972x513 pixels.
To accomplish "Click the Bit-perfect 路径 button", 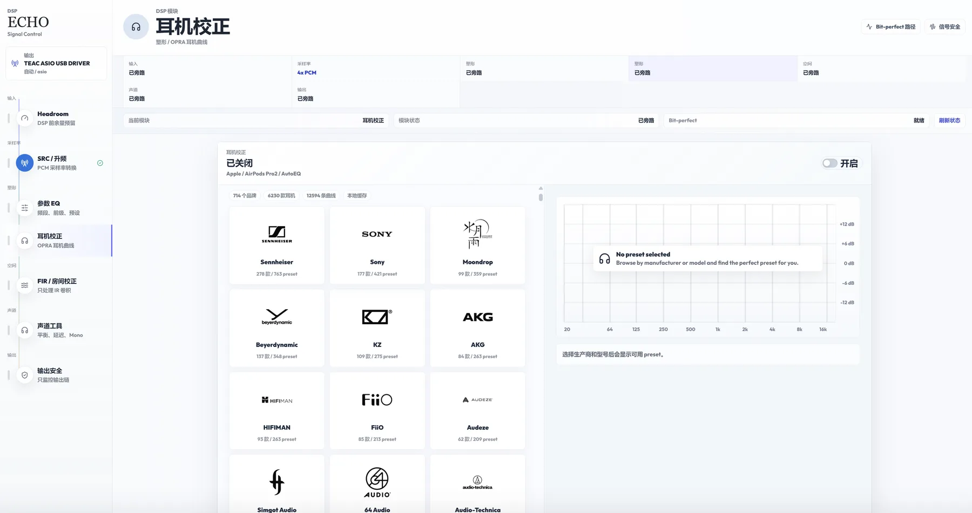I will click(x=891, y=26).
